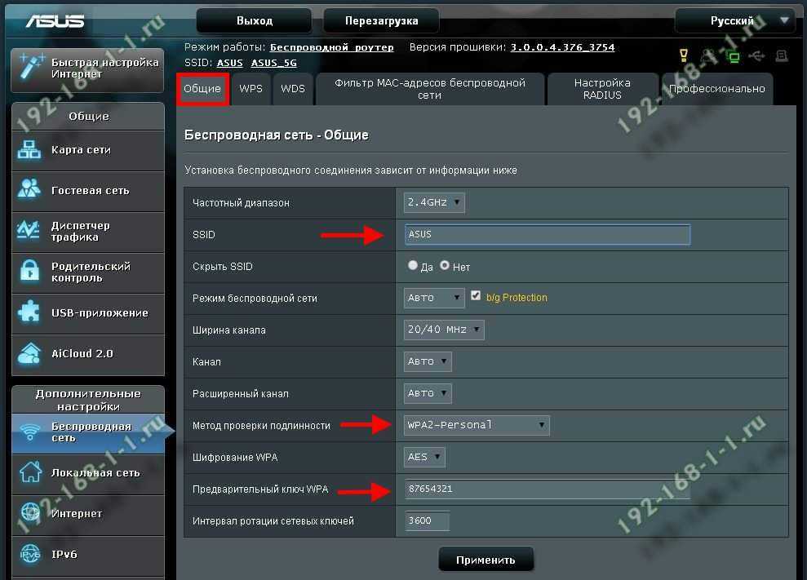Switch to the WPS tab
Viewport: 807px width, 580px height.
[x=251, y=89]
